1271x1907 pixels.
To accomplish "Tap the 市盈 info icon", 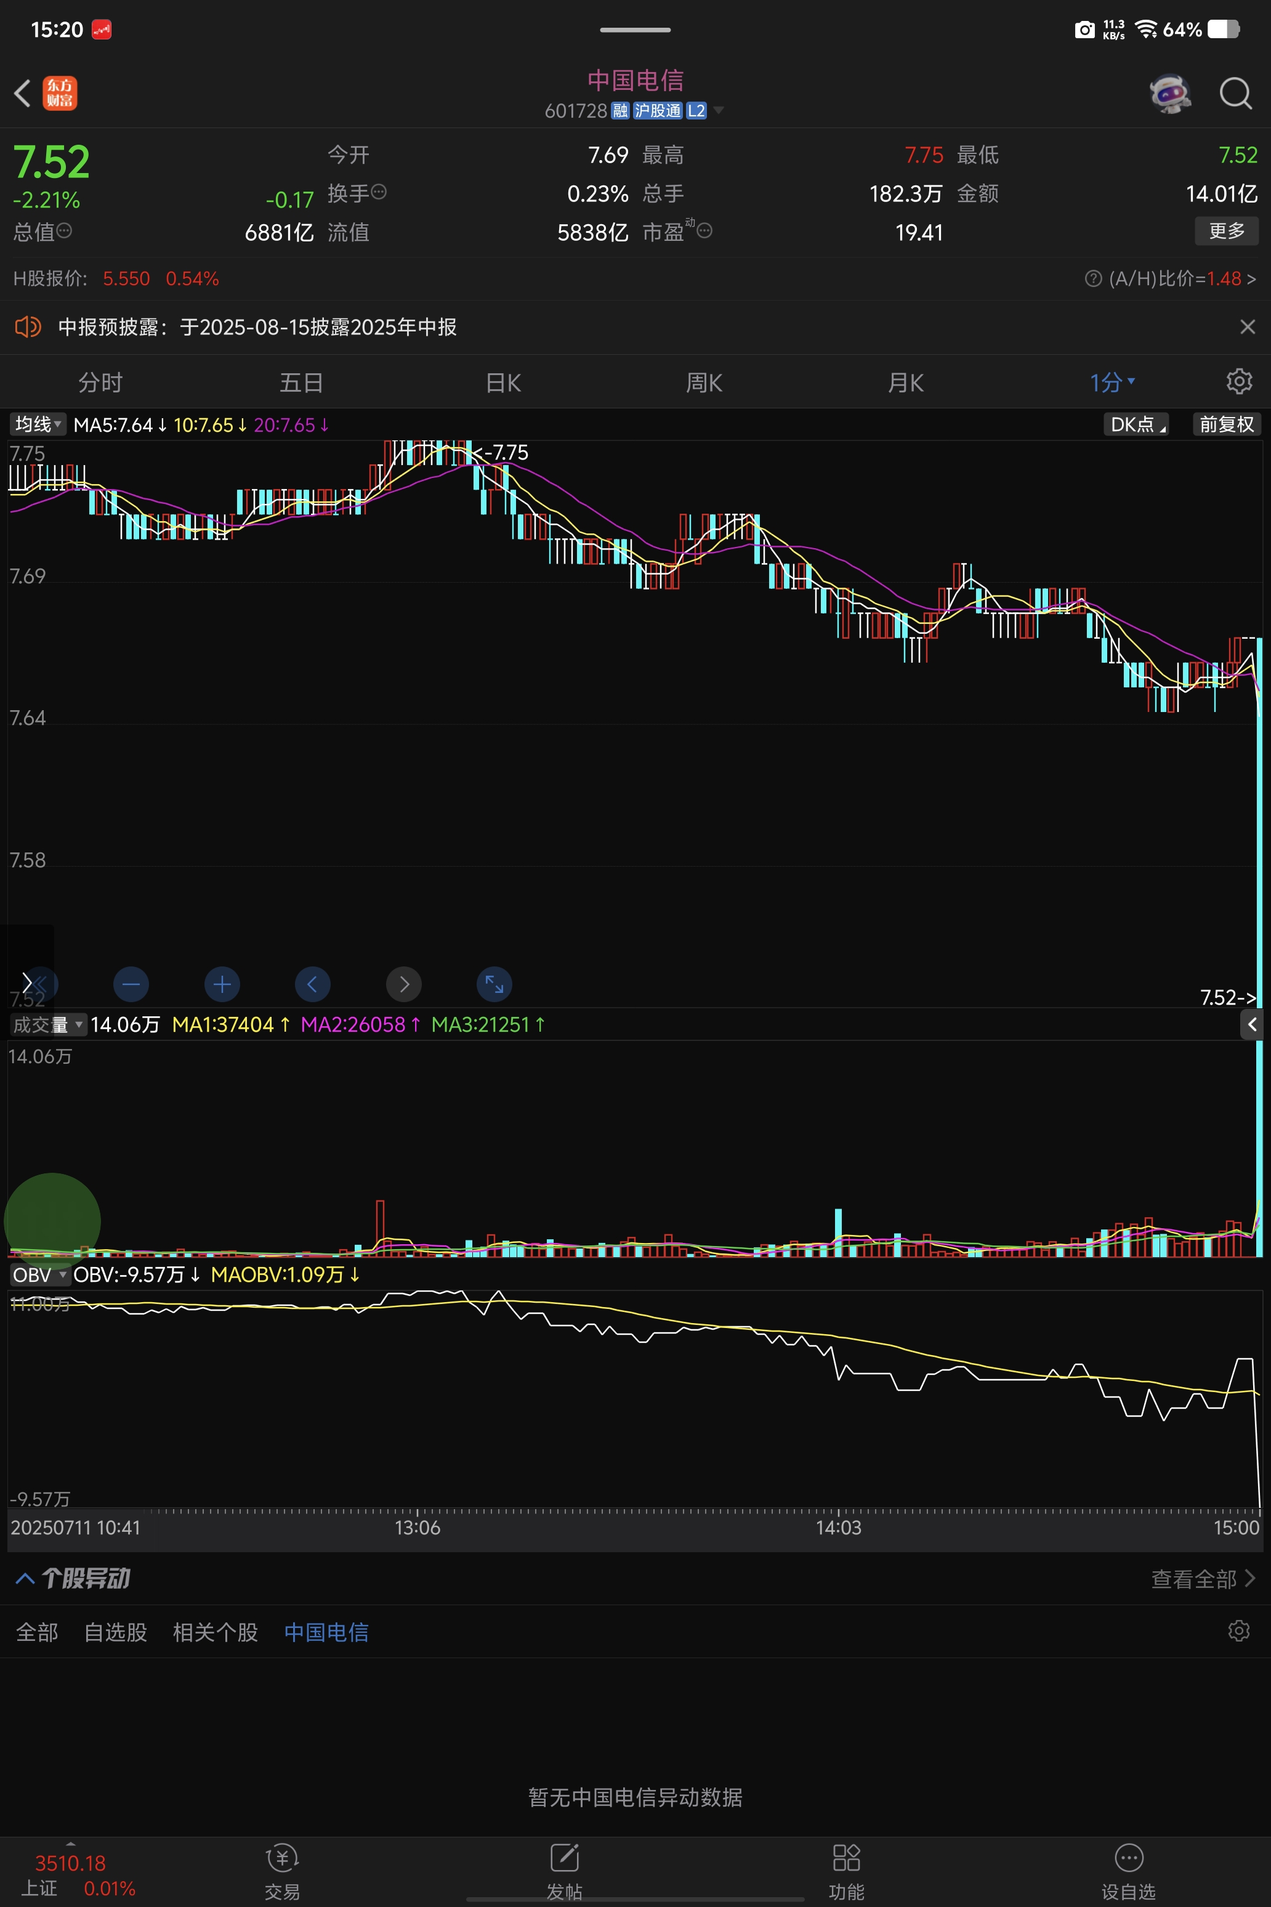I will click(704, 231).
